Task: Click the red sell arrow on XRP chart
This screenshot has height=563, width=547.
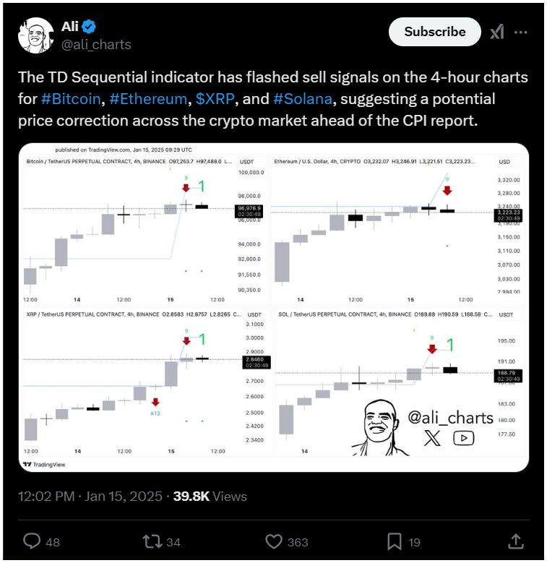Action: (186, 340)
